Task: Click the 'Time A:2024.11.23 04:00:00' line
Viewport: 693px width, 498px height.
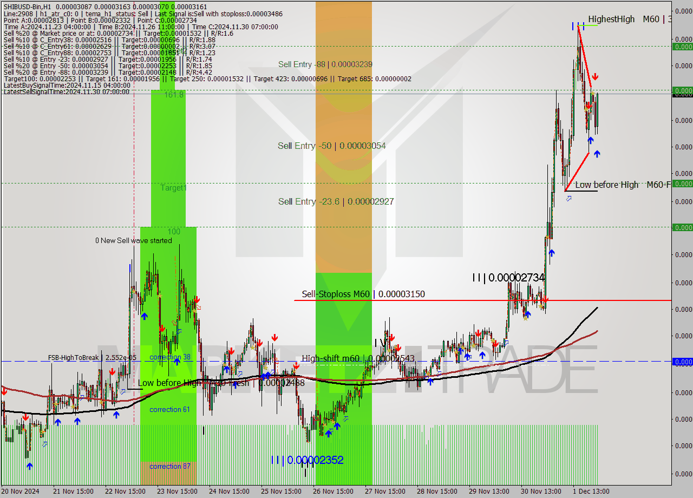Action: 141,27
